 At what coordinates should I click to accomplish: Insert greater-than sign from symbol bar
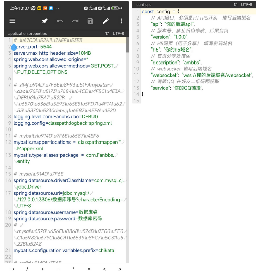(x=120, y=269)
